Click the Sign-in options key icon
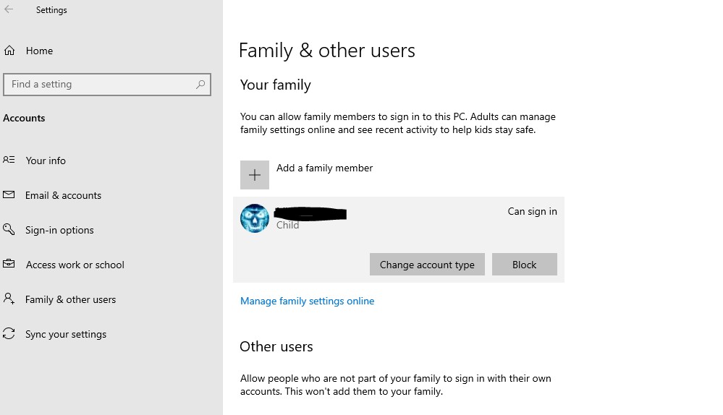Viewport: 723px width, 415px height. (9, 230)
